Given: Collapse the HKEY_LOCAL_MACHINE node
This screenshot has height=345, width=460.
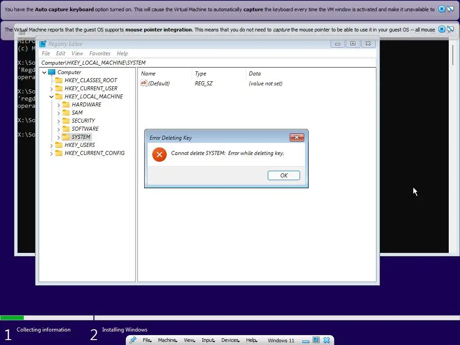Looking at the screenshot, I should tap(51, 97).
